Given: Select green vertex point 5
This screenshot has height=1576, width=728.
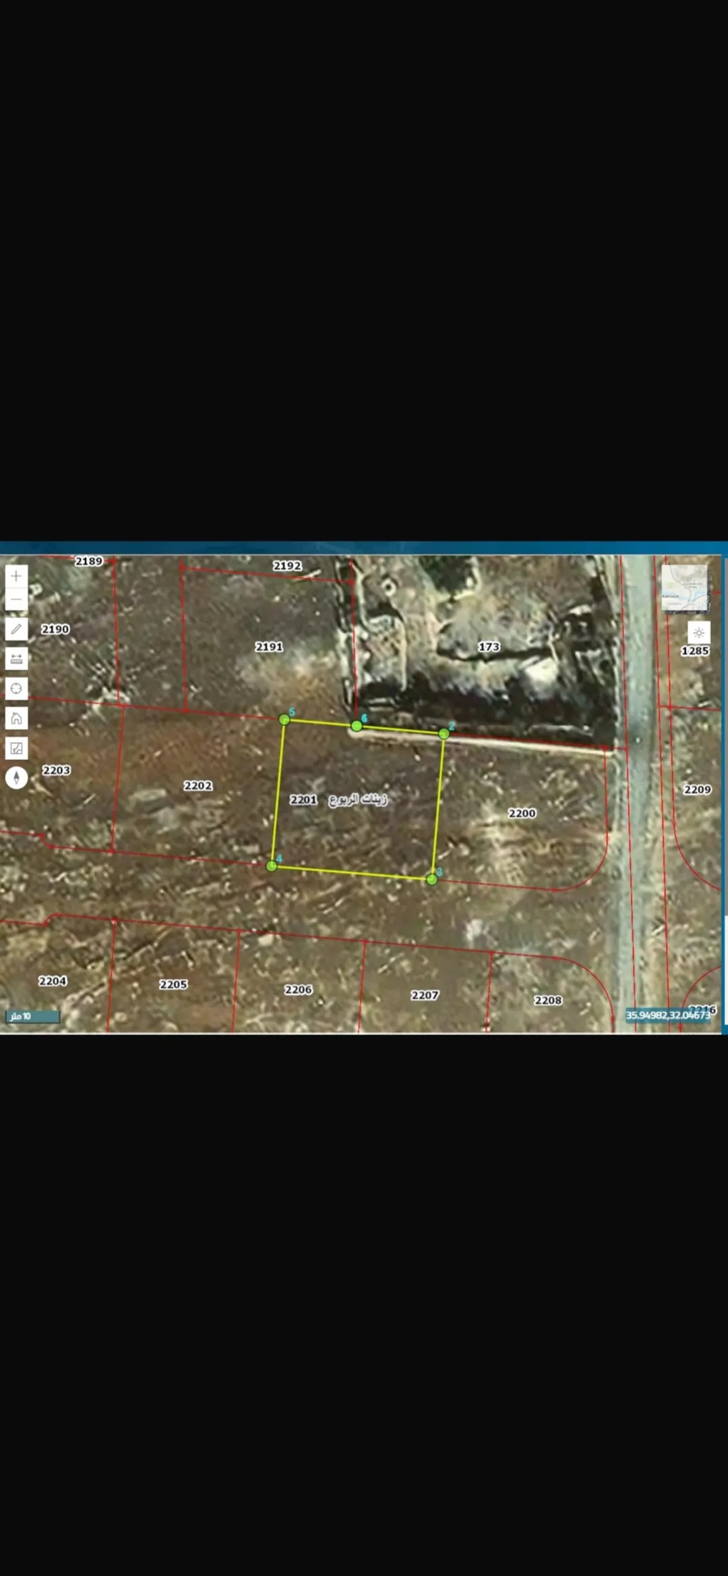Looking at the screenshot, I should pyautogui.click(x=284, y=720).
